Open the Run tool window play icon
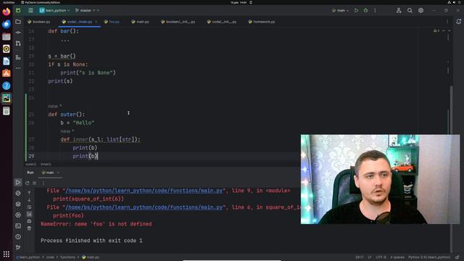This screenshot has width=464, height=261. 17,182
